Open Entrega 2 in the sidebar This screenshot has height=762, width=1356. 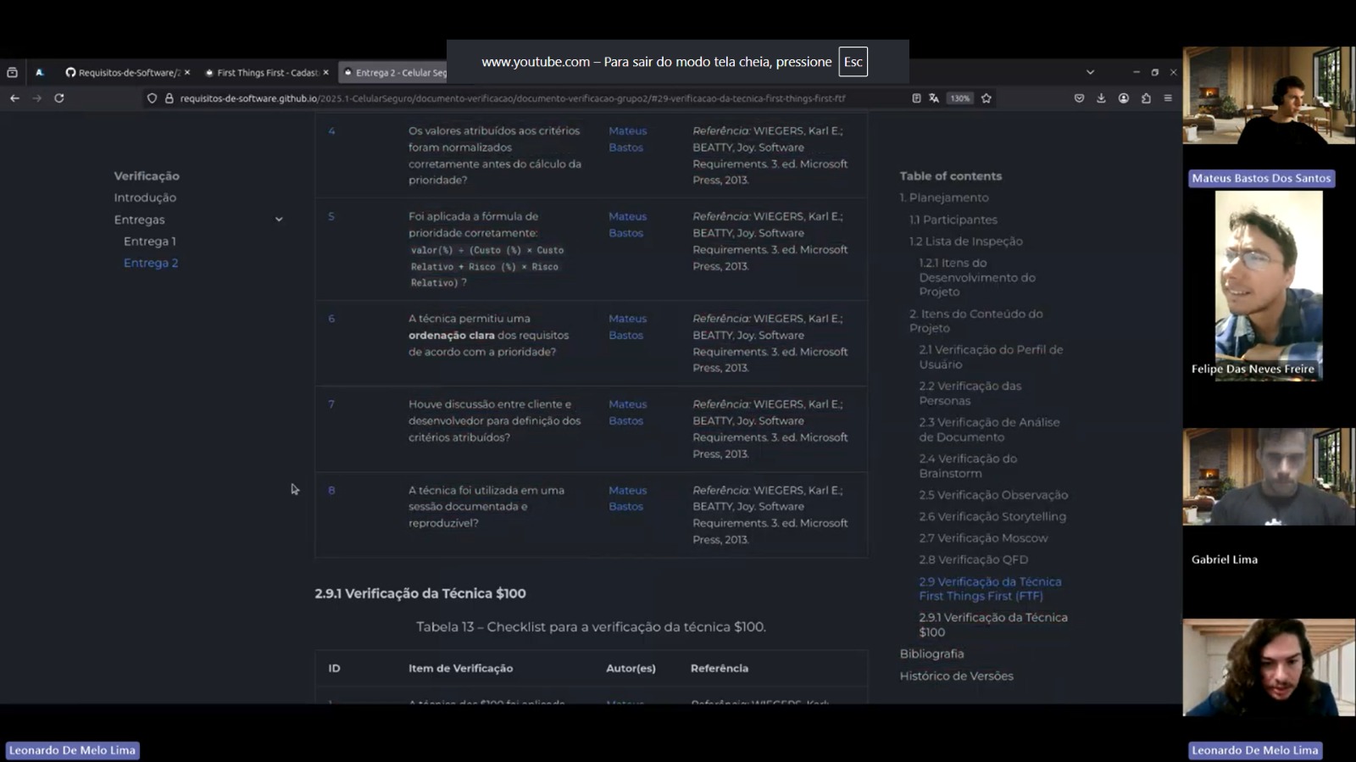[151, 263]
